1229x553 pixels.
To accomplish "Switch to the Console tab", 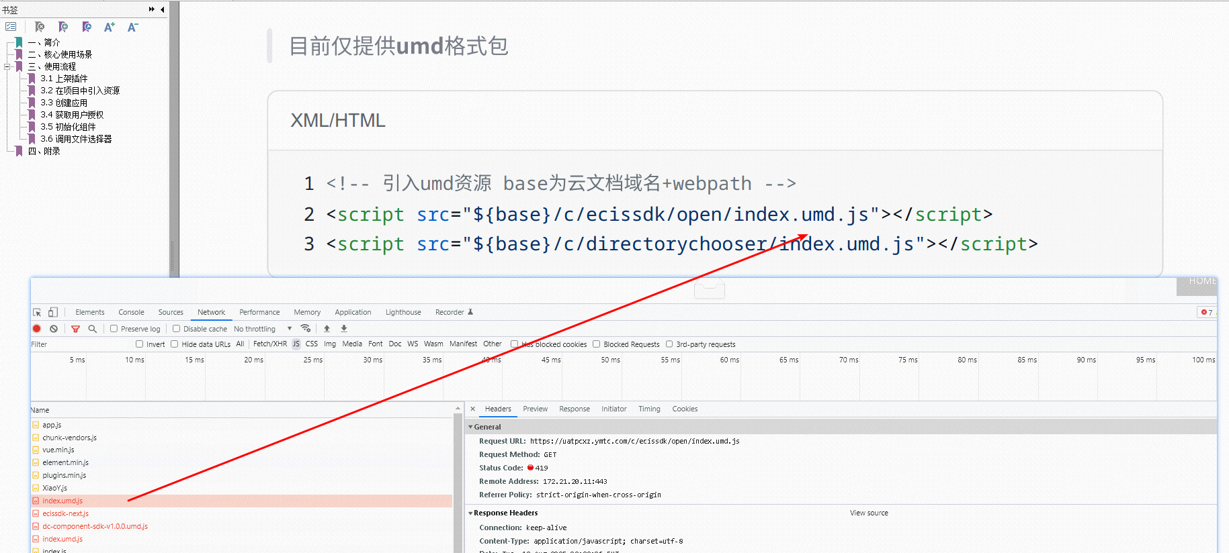I will (131, 312).
